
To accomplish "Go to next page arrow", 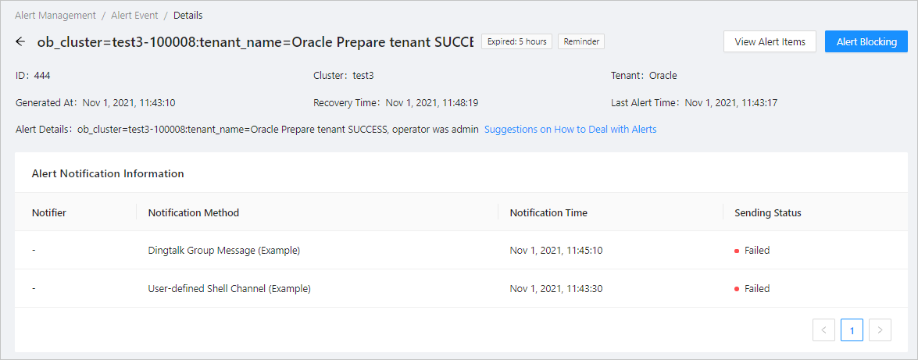I will coord(880,330).
